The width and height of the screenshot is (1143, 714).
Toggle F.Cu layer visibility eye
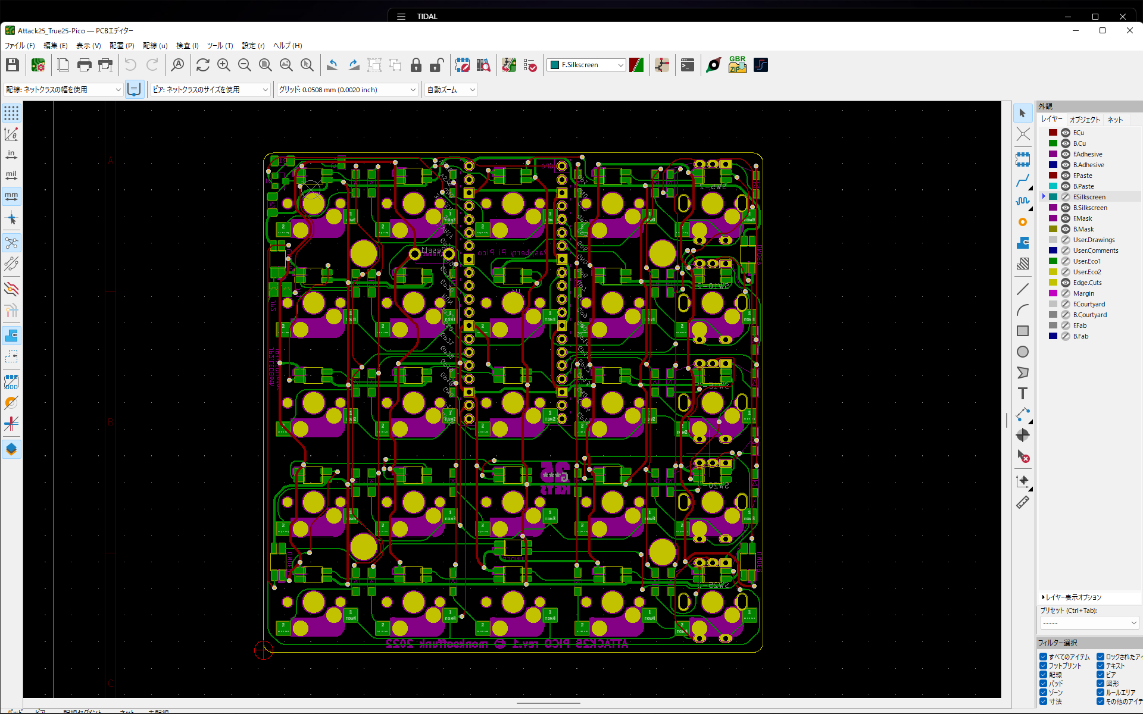tap(1066, 133)
